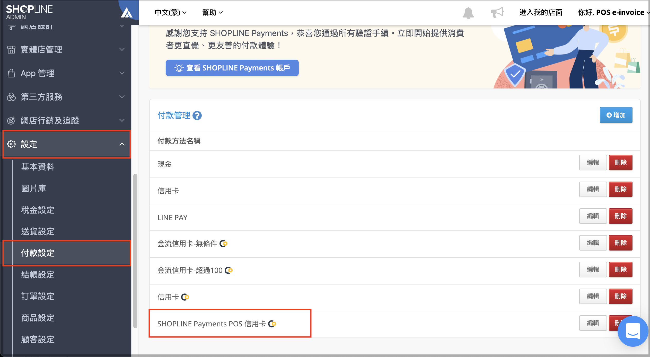650x357 pixels.
Task: Open the 幫助 help dropdown
Action: (x=213, y=12)
